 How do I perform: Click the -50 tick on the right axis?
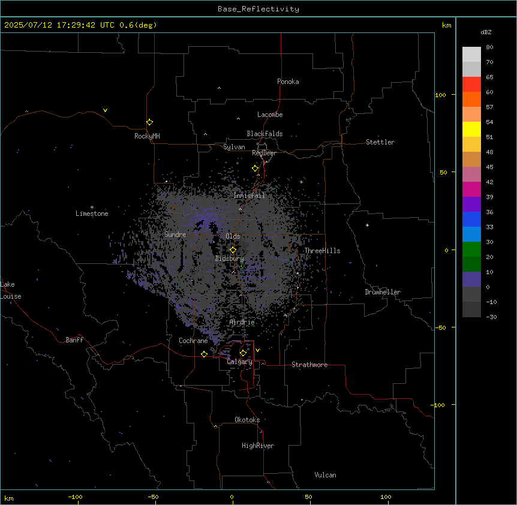point(440,327)
